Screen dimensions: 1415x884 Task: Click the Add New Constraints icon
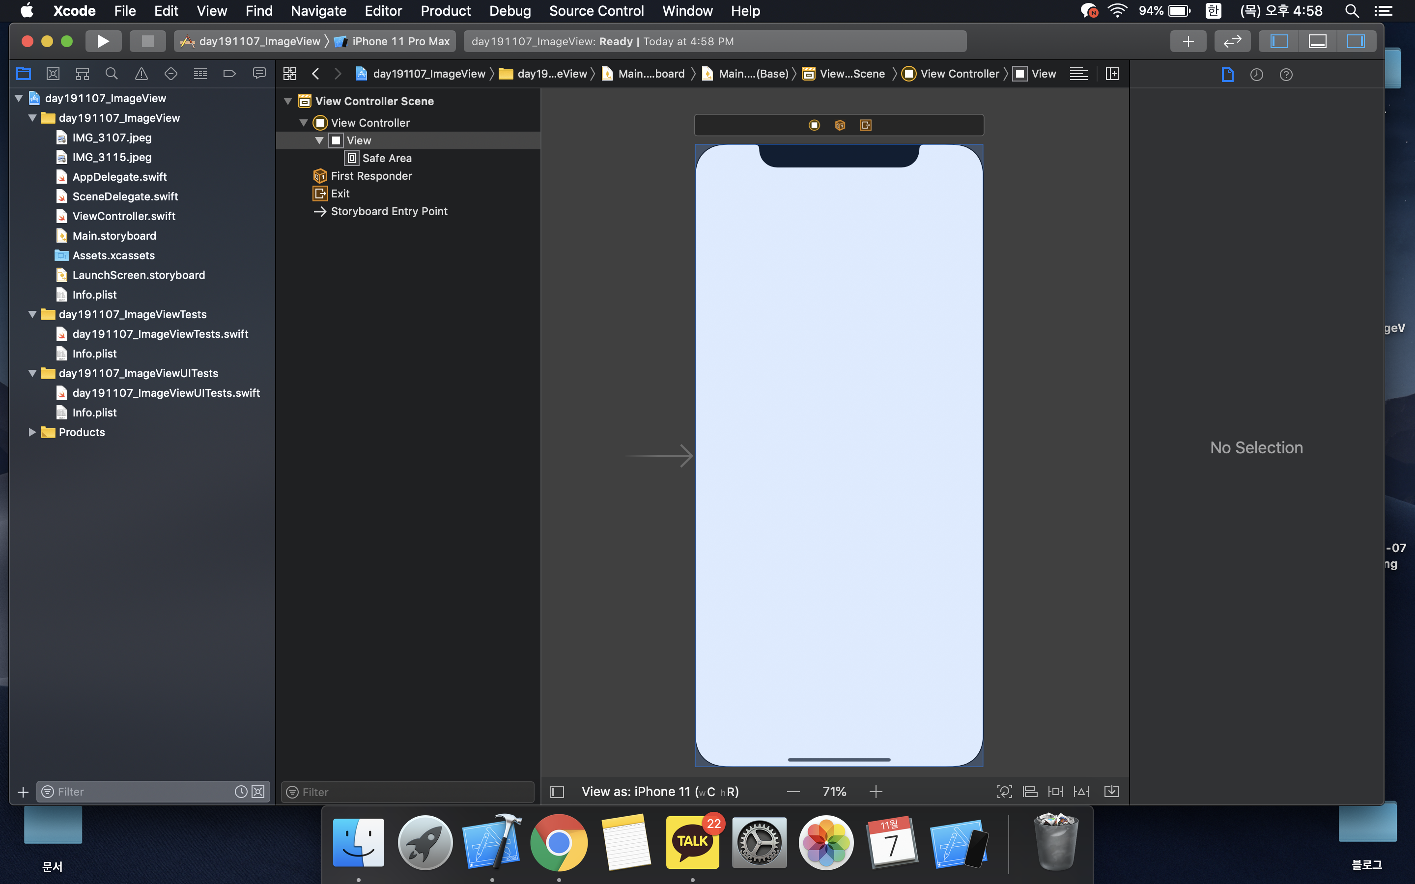coord(1055,792)
